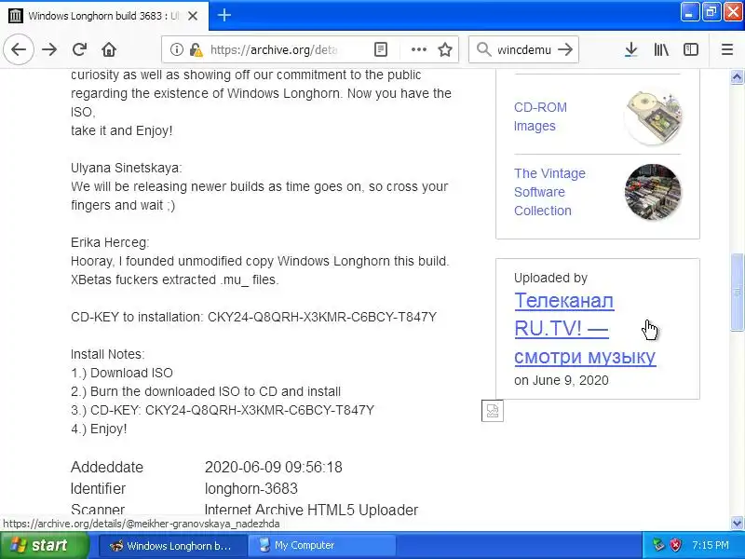This screenshot has width=745, height=559.
Task: Open the Downloads panel
Action: click(x=631, y=49)
